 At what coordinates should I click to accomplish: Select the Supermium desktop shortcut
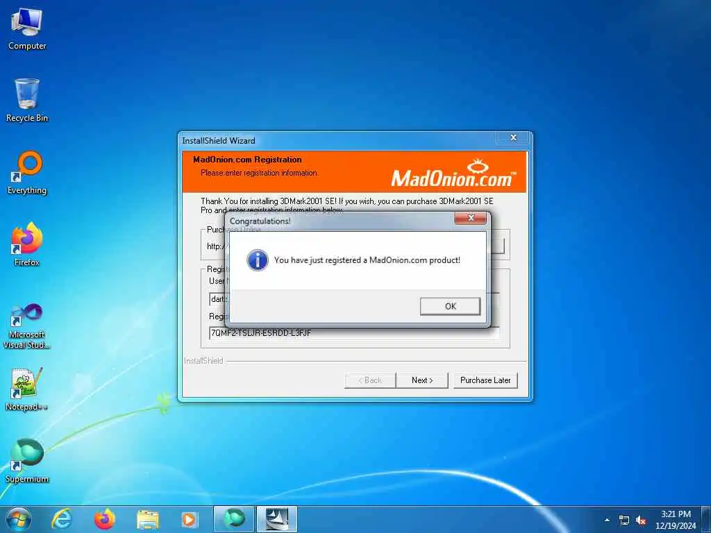[x=27, y=461]
